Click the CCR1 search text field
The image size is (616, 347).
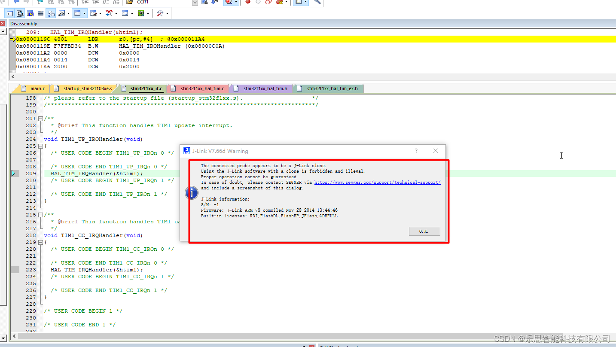pyautogui.click(x=163, y=2)
